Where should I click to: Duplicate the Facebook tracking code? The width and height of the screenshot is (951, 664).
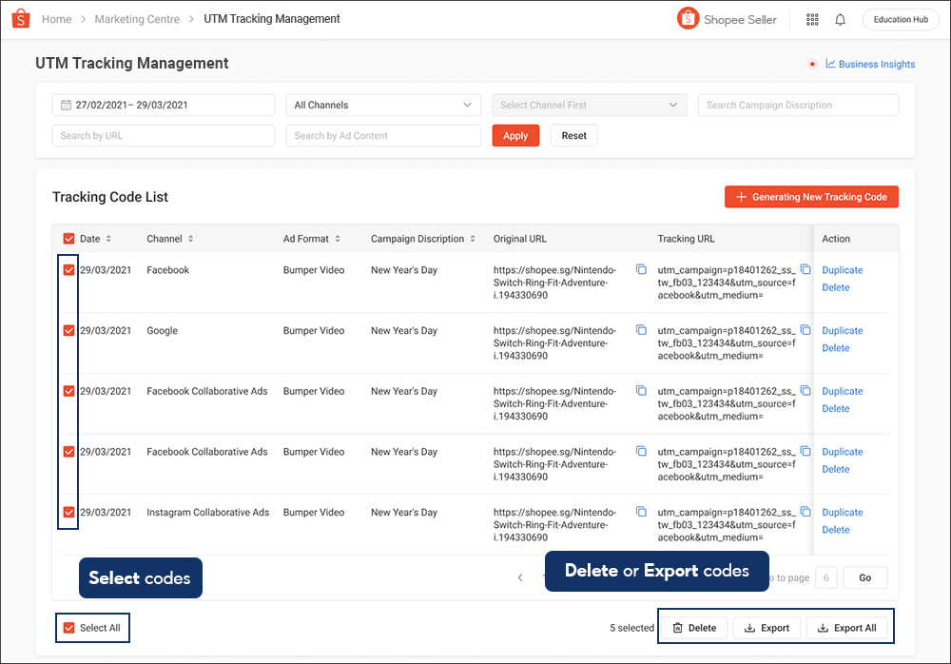coord(842,269)
